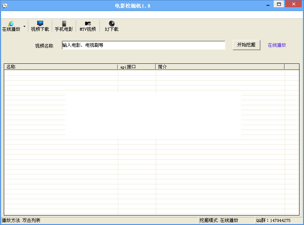This screenshot has height=225, width=304.
Task: Click the app icon in title bar
Action: click(x=5, y=5)
